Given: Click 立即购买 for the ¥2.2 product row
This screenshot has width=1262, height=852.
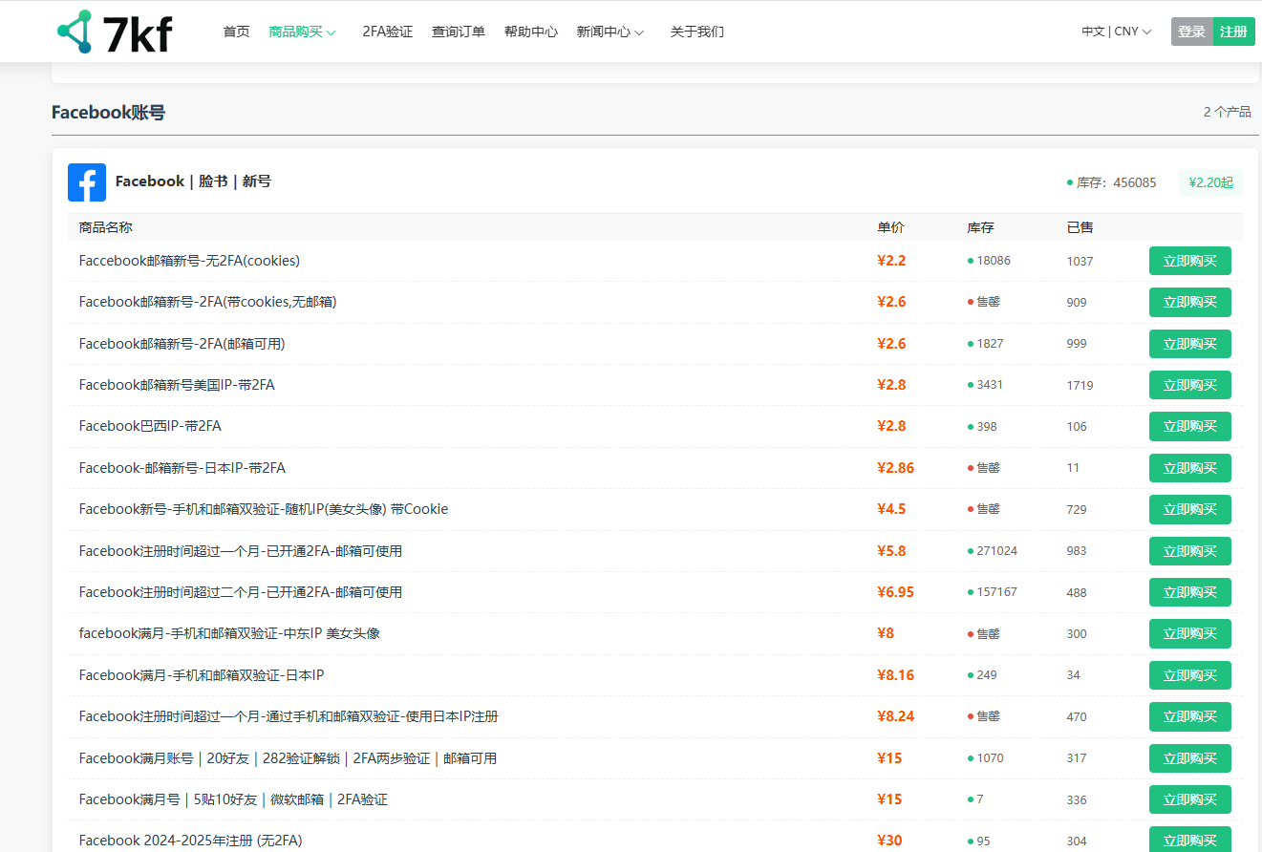Looking at the screenshot, I should (x=1189, y=261).
